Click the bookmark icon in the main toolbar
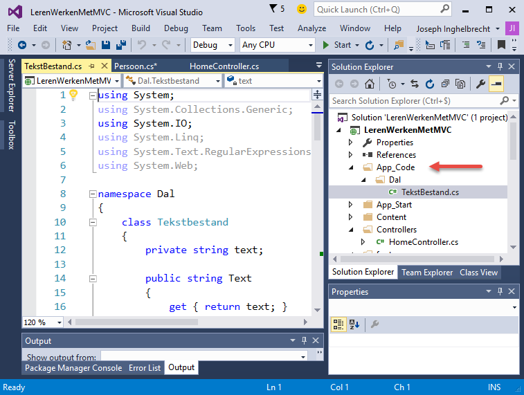524x395 pixels. [501, 45]
